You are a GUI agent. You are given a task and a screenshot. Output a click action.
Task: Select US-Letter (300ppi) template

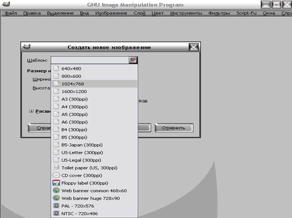point(81,153)
